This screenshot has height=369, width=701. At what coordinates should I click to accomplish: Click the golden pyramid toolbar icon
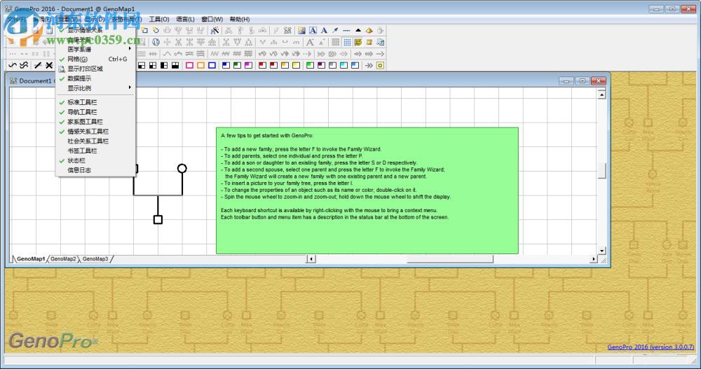(369, 30)
